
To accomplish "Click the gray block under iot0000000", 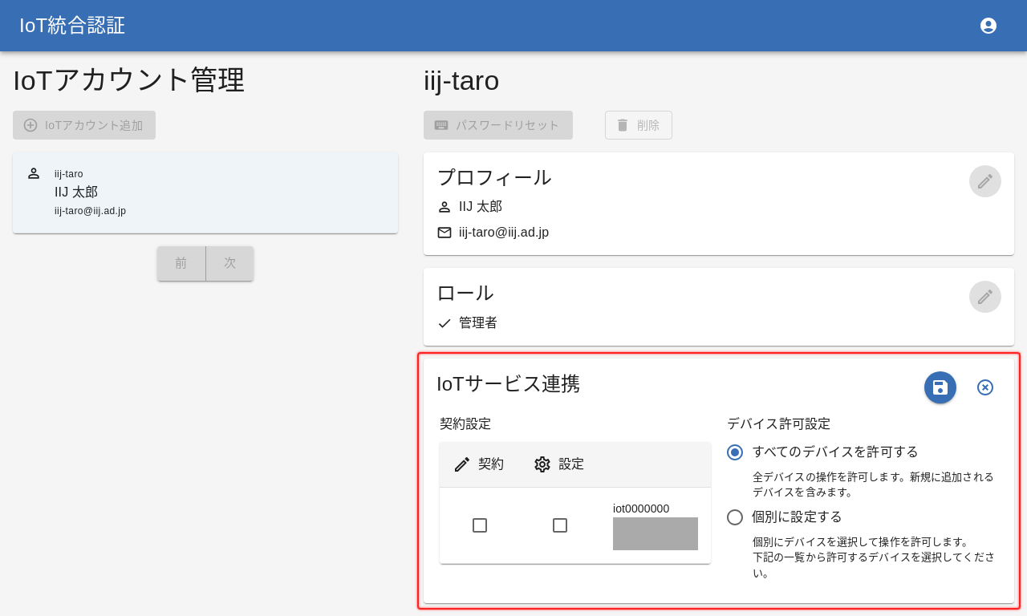I will point(655,533).
